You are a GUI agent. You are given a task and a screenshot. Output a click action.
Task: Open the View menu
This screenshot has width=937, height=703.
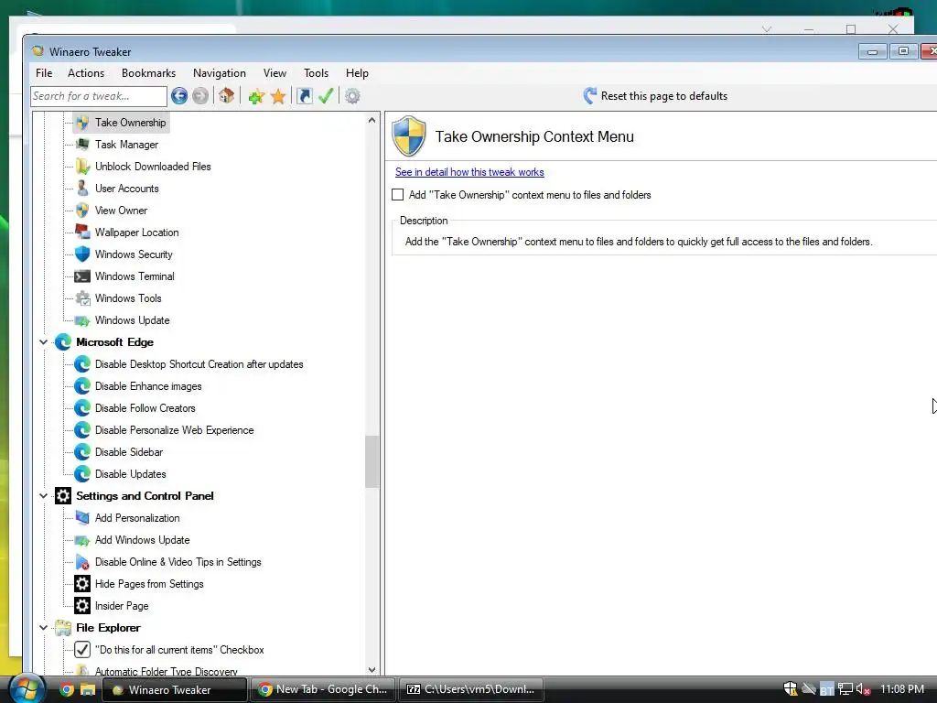275,73
